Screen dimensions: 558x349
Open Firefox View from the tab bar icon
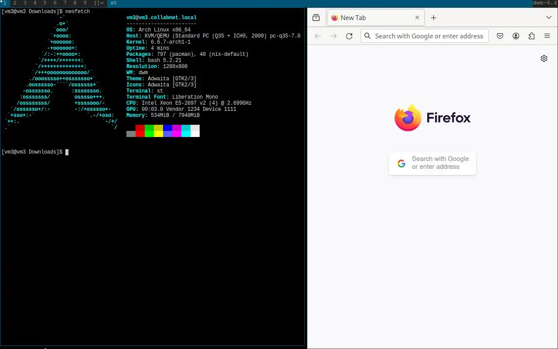click(x=316, y=18)
